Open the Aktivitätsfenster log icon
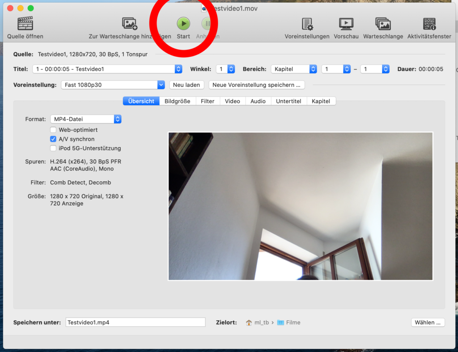 tap(429, 24)
